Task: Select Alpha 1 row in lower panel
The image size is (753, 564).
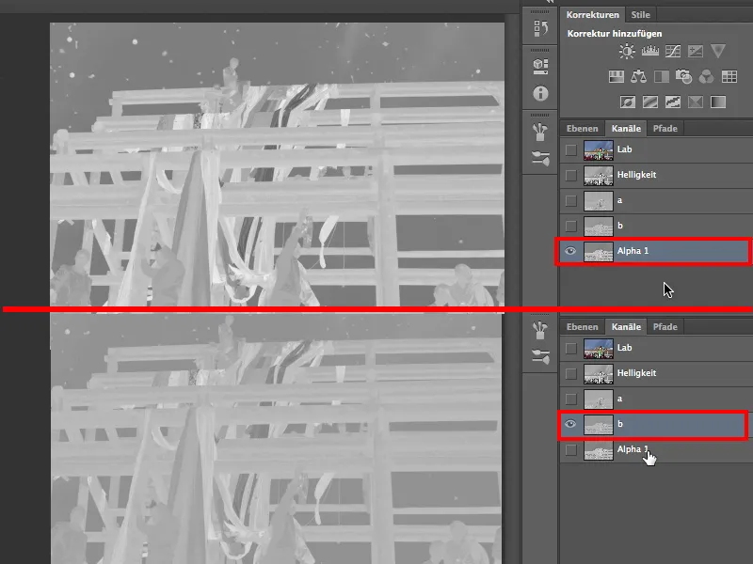Action: pyautogui.click(x=656, y=450)
